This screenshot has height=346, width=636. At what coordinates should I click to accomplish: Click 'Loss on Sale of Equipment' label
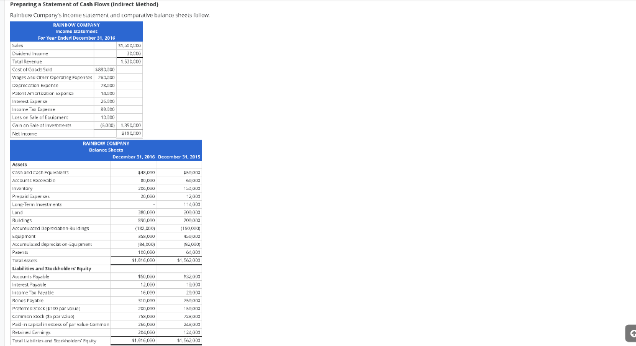40,117
